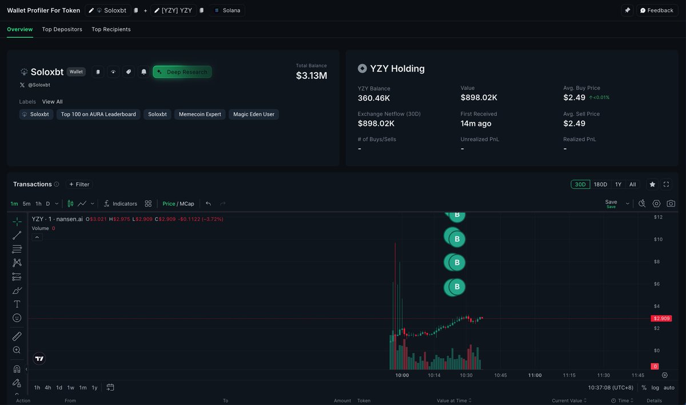Click the Memecoin Expert label chip
686x405 pixels.
pos(200,114)
